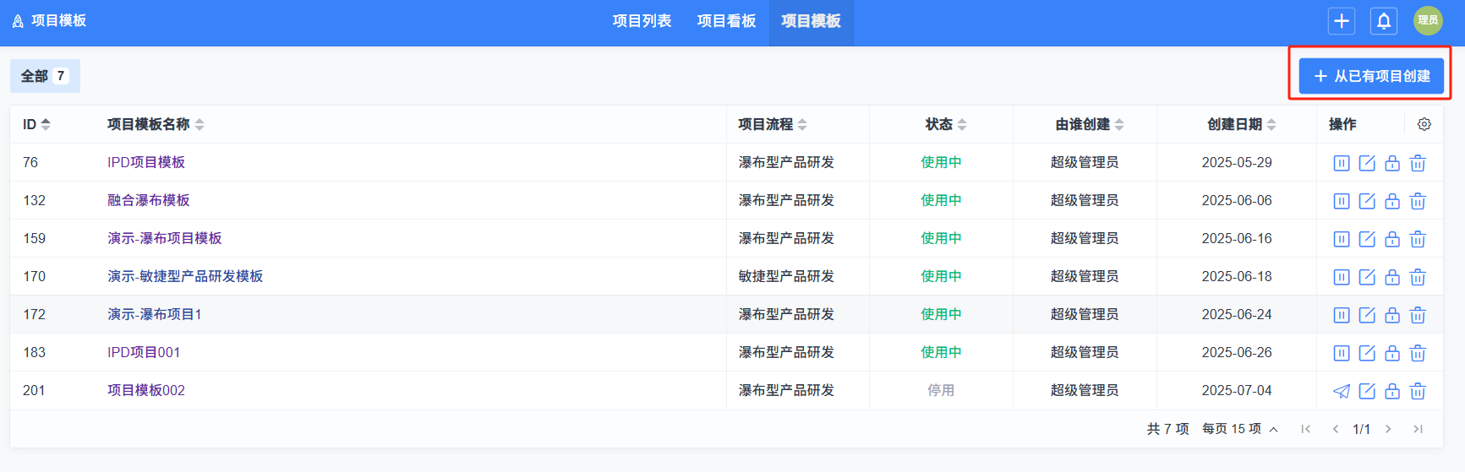Switch to the 项目列表 tab
Screen dimensions: 1465x472
(x=642, y=21)
